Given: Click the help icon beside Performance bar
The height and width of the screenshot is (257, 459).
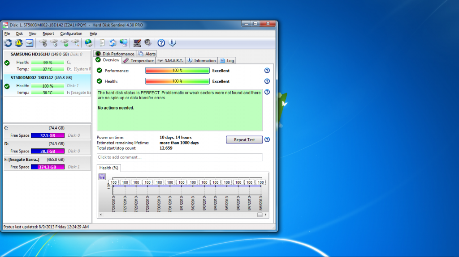Looking at the screenshot, I should 267,71.
